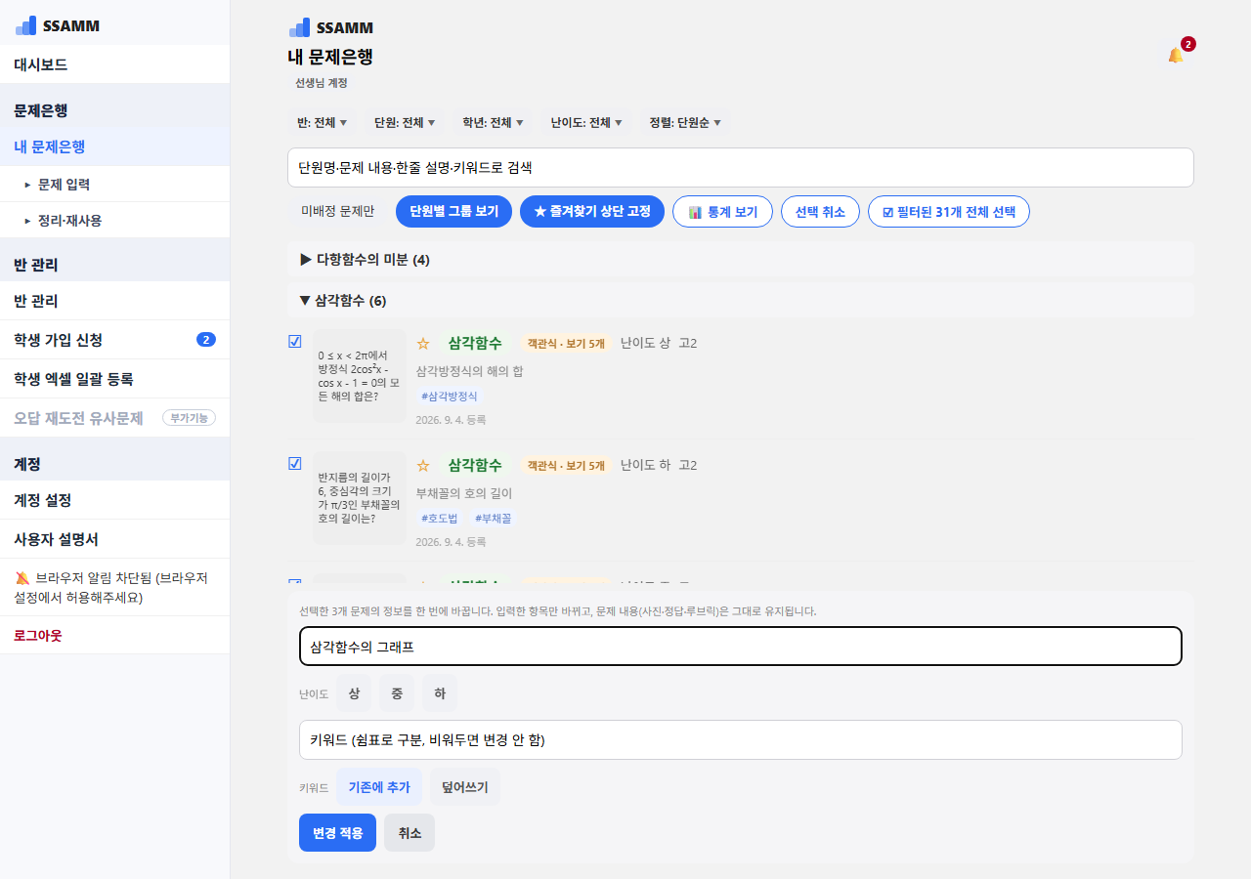Open 계정 설정 in the sidebar
1251x879 pixels.
tap(115, 500)
